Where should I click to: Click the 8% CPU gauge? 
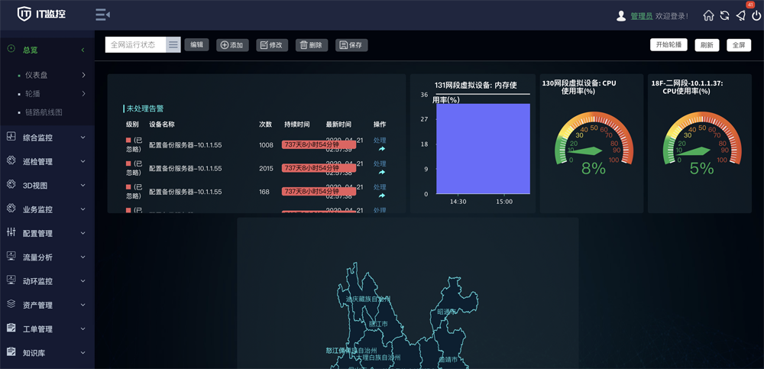[x=593, y=144]
